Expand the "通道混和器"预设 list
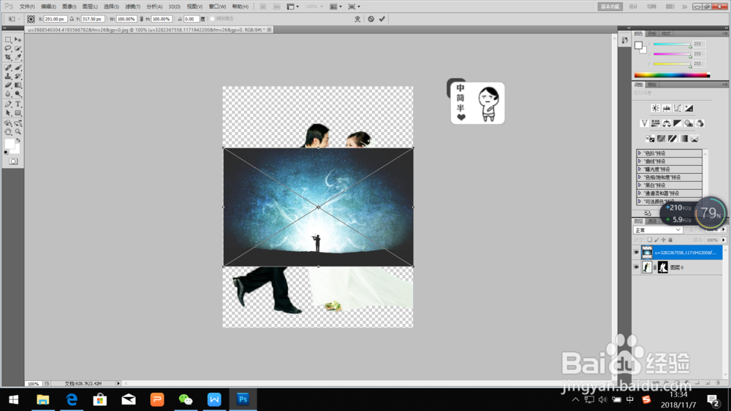This screenshot has height=411, width=731. 640,193
